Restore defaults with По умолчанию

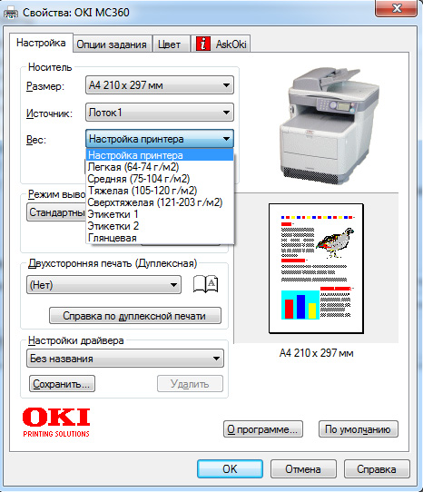pos(358,429)
